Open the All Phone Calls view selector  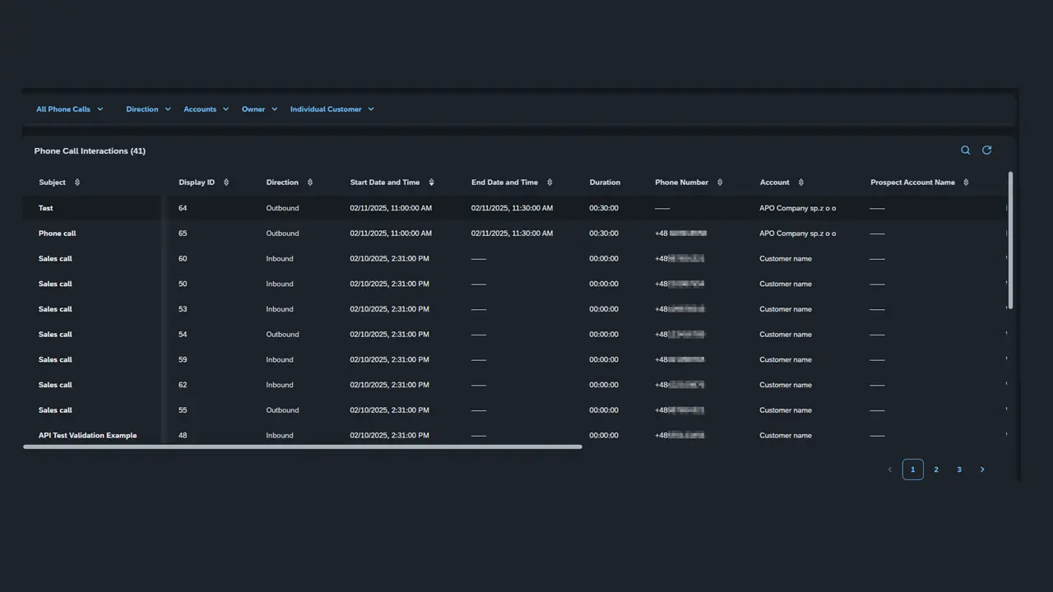69,109
